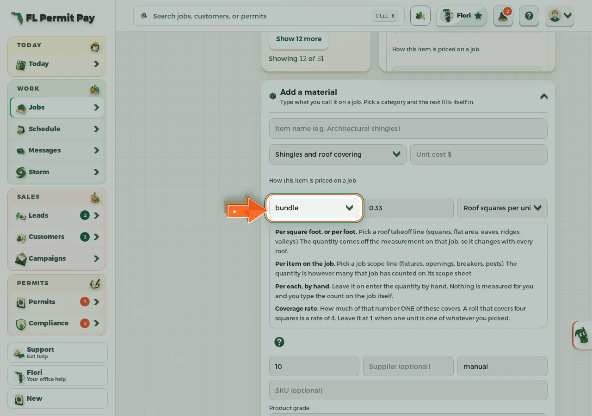This screenshot has width=592, height=416.
Task: Navigate to Messages
Action: (x=57, y=150)
